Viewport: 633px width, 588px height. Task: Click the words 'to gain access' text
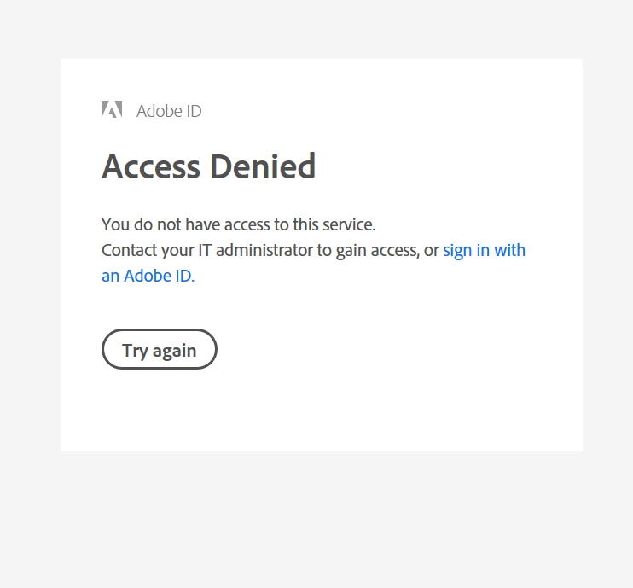pyautogui.click(x=369, y=250)
